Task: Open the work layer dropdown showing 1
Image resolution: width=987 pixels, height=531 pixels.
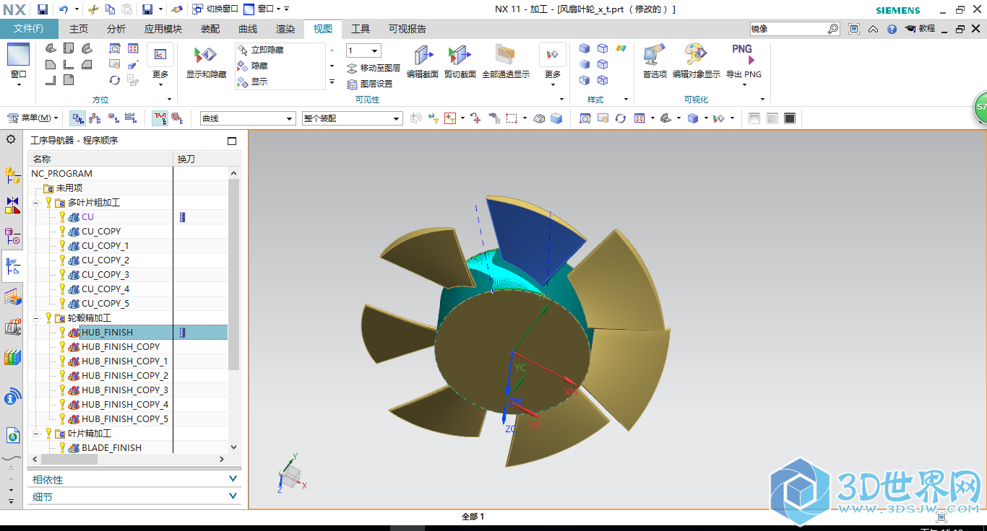Action: click(363, 51)
